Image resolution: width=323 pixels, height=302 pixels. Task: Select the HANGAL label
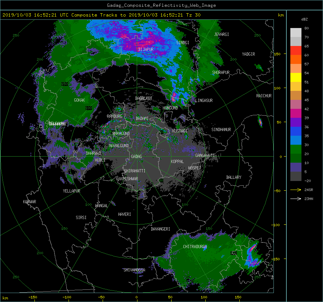pos(101,206)
